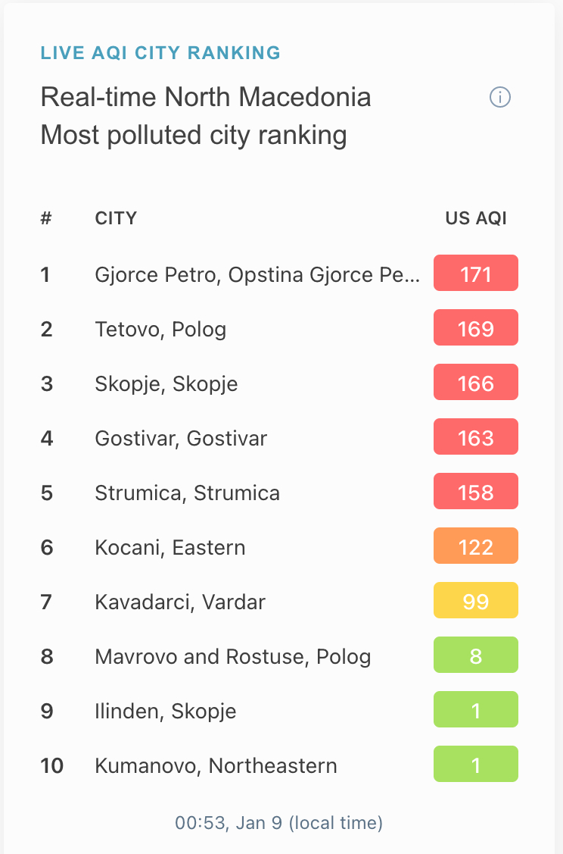Image resolution: width=563 pixels, height=854 pixels.
Task: Open Tetovo, Polog city link
Action: click(x=160, y=330)
